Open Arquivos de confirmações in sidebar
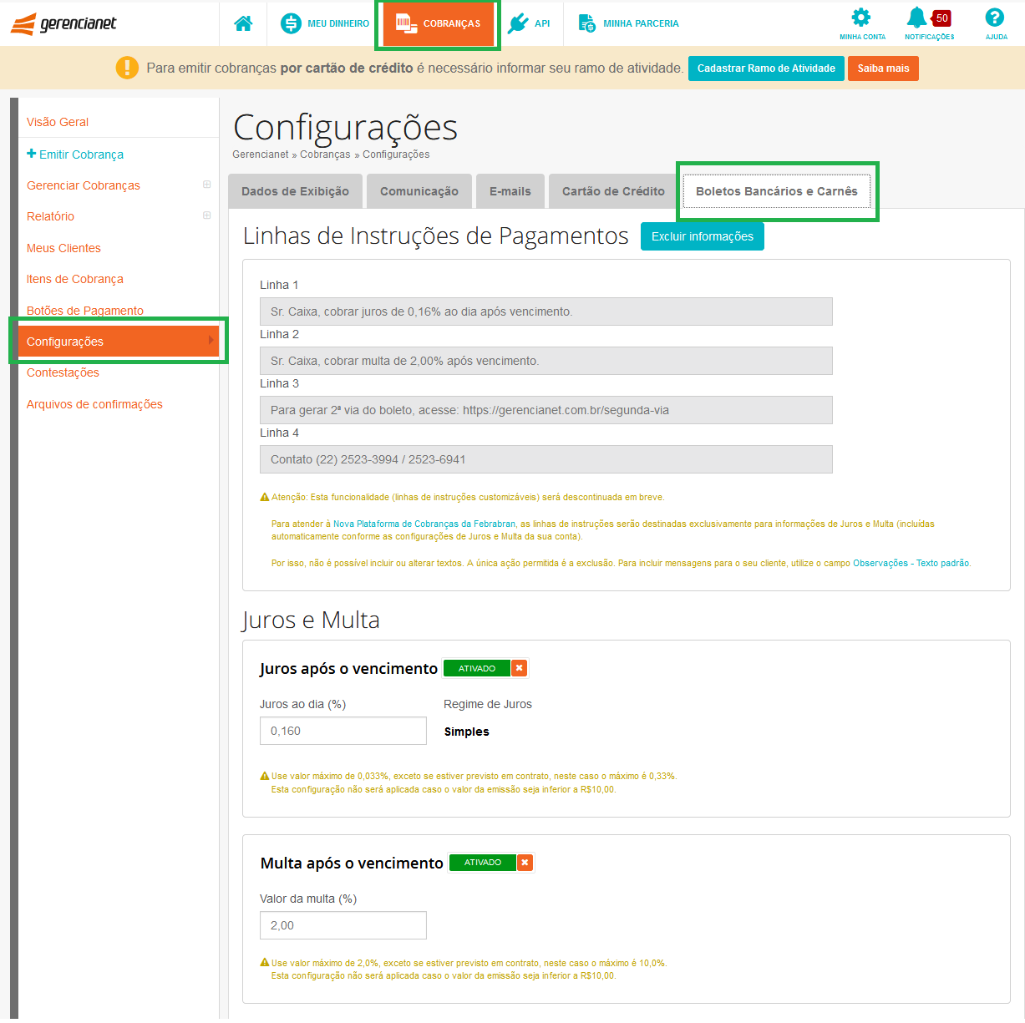Image resolution: width=1025 pixels, height=1023 pixels. pos(94,404)
